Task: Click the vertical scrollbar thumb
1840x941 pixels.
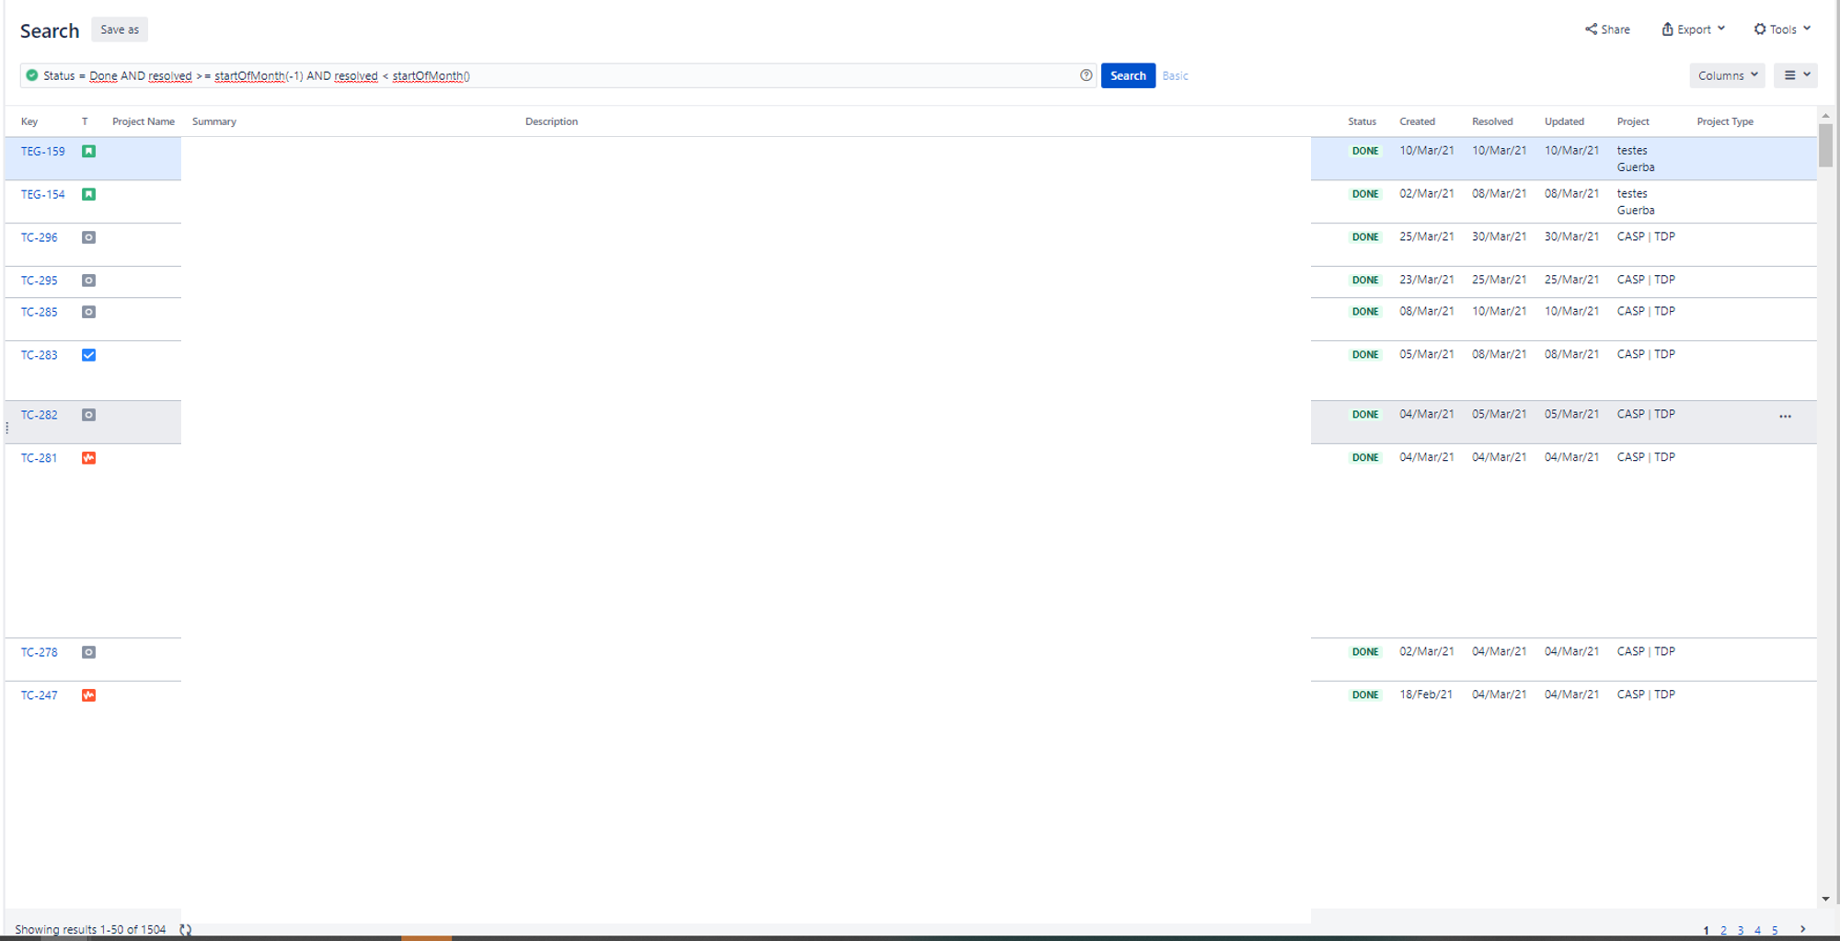Action: pyautogui.click(x=1825, y=145)
